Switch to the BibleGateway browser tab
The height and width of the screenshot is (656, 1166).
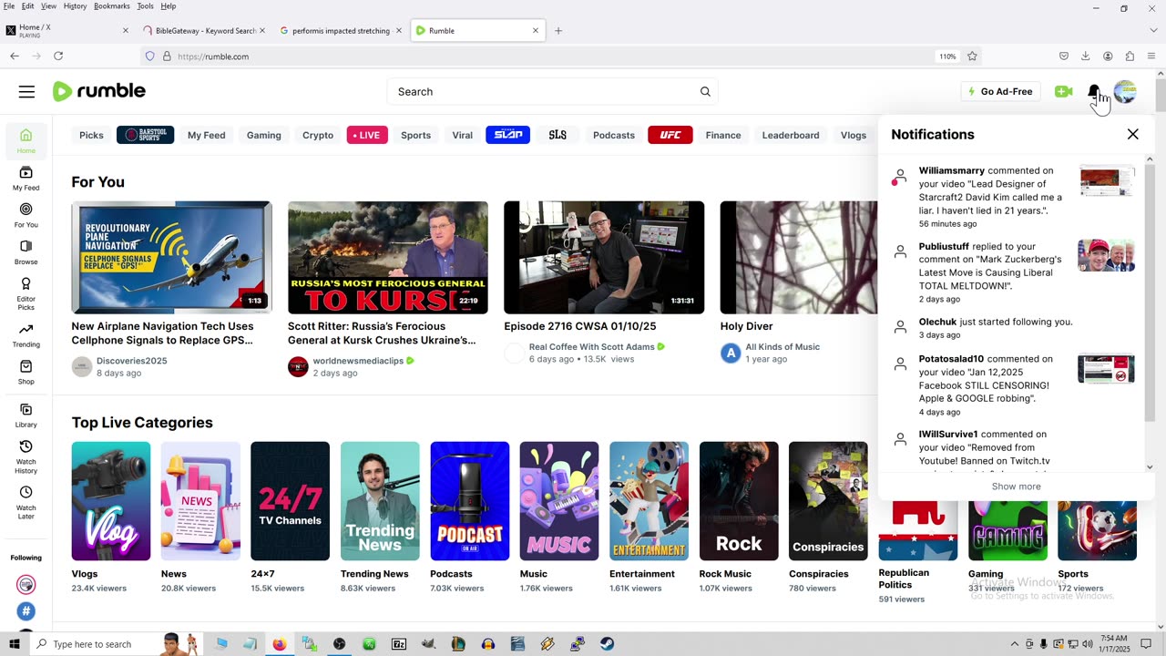click(x=205, y=31)
